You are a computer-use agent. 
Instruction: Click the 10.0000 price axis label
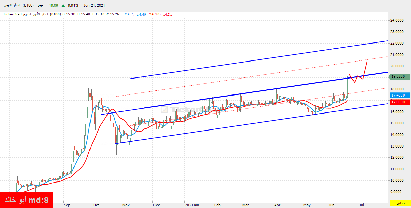click(397, 180)
